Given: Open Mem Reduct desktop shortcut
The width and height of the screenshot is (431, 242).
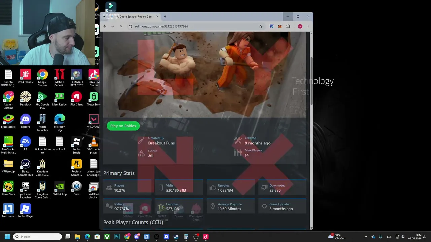Looking at the screenshot, I should pyautogui.click(x=60, y=99).
